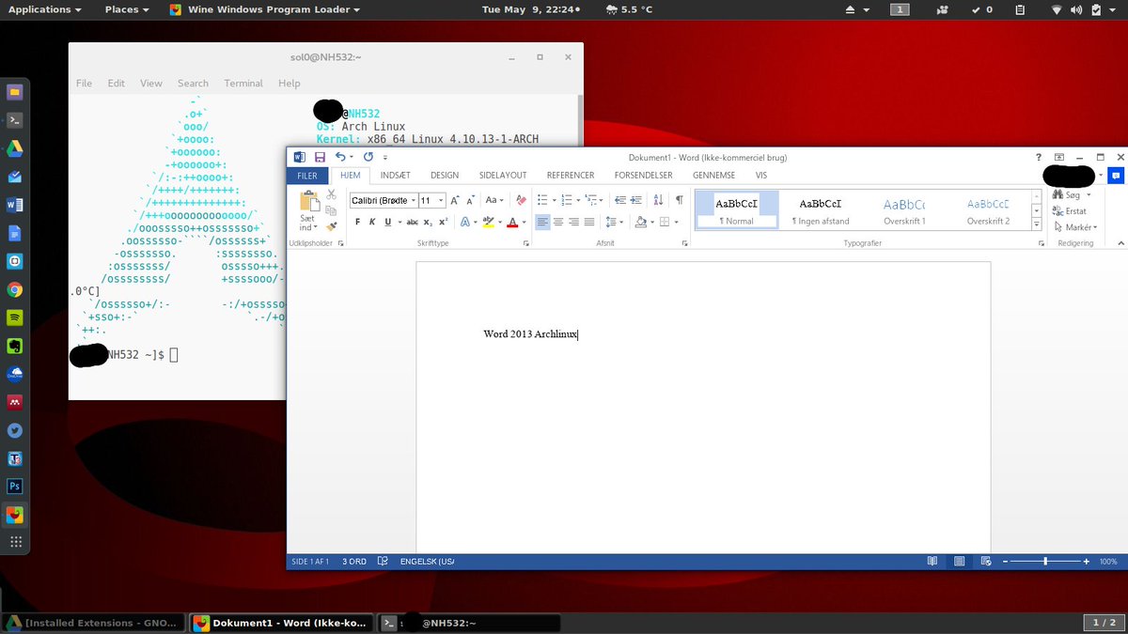Image resolution: width=1128 pixels, height=634 pixels.
Task: Click the Erstat replace button
Action: tap(1070, 211)
